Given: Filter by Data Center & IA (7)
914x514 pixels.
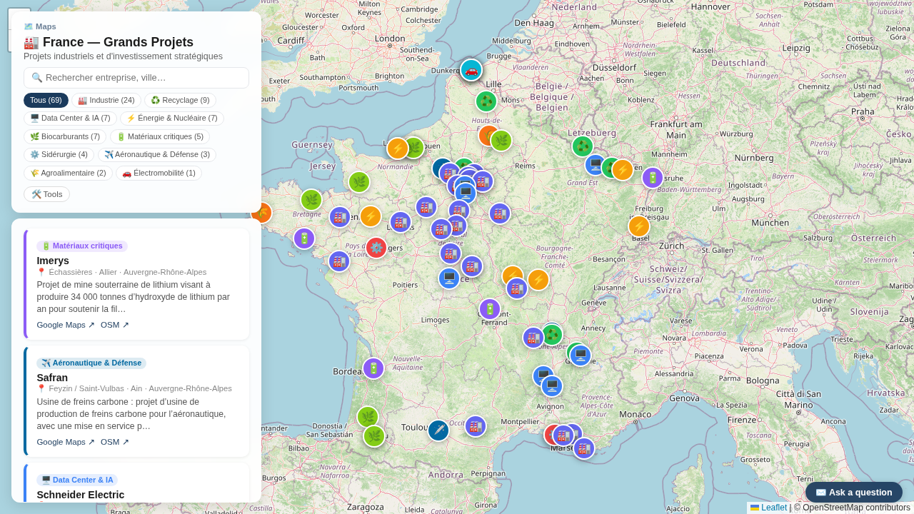Looking at the screenshot, I should 70,119.
